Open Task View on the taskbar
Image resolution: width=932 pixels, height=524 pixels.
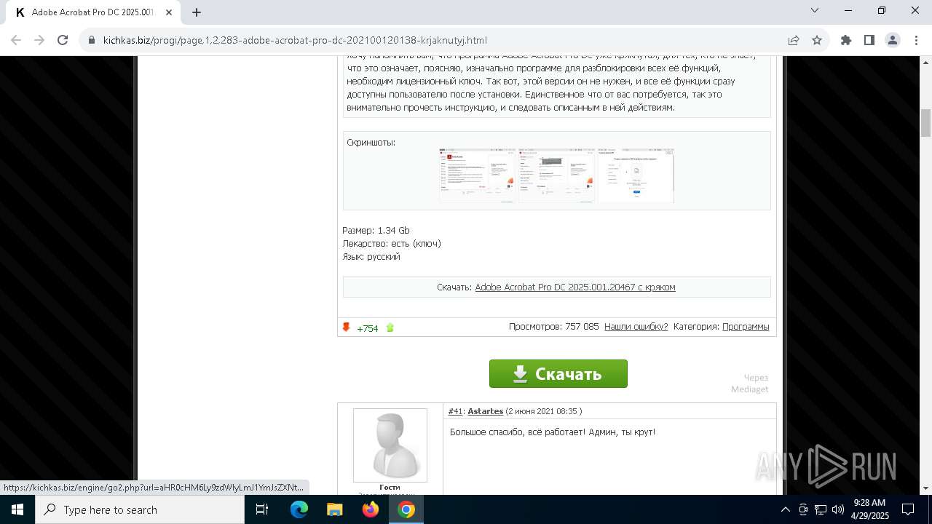click(262, 509)
